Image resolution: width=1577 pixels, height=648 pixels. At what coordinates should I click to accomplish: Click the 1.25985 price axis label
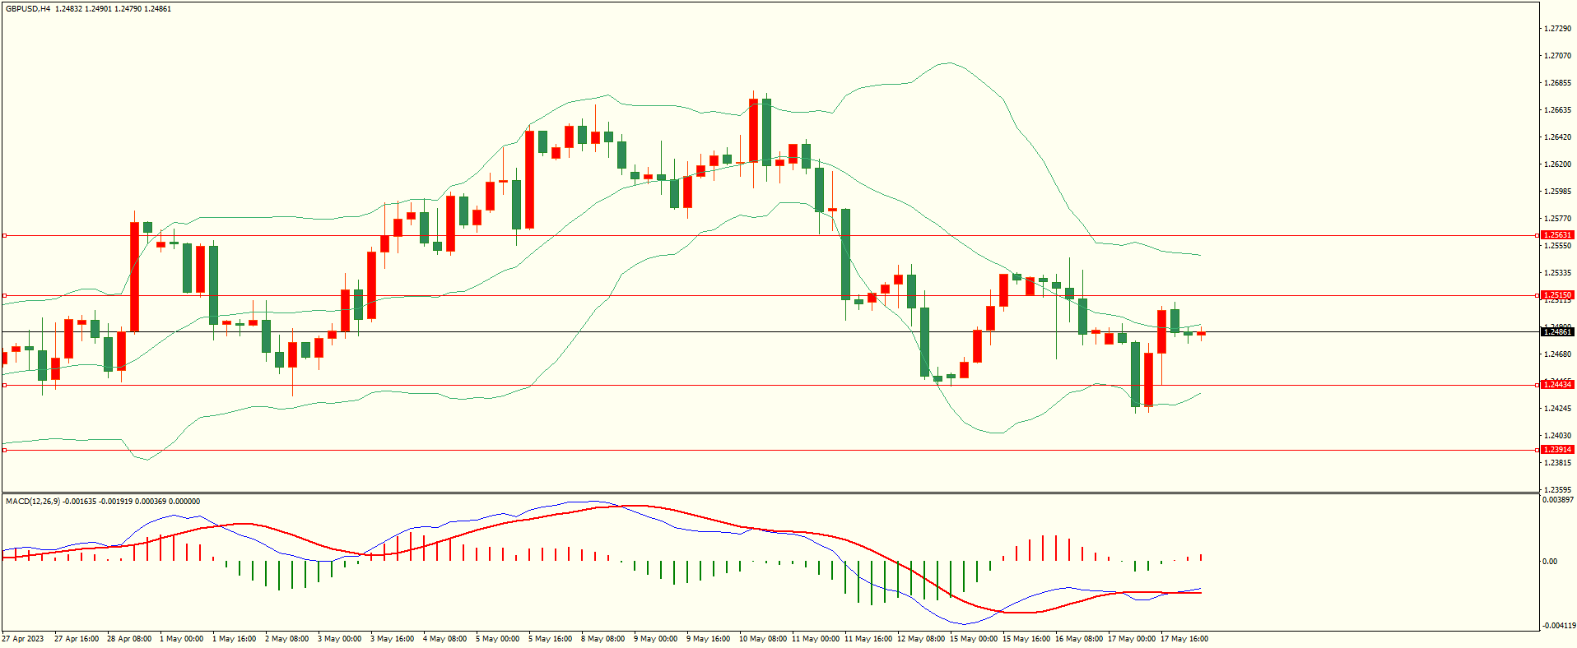[x=1557, y=192]
